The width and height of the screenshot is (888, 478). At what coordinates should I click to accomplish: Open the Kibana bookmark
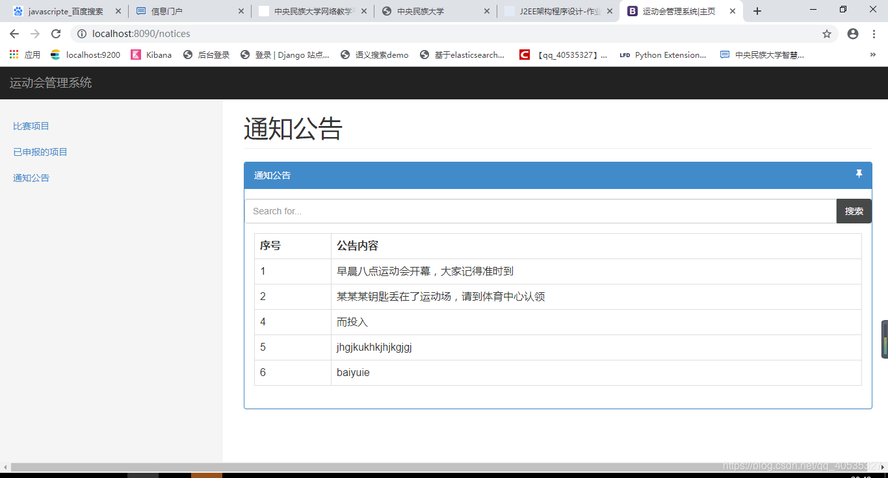(x=151, y=55)
